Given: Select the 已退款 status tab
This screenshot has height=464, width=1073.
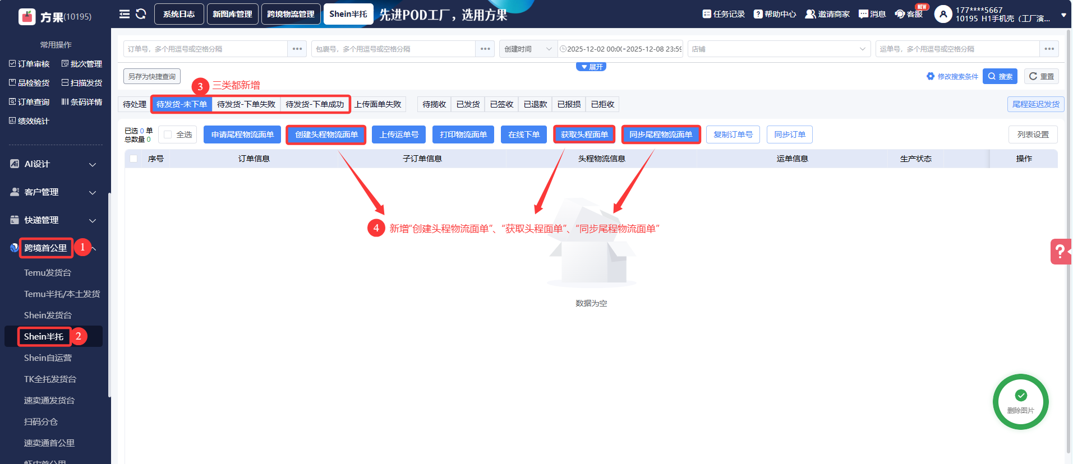Looking at the screenshot, I should tap(535, 104).
